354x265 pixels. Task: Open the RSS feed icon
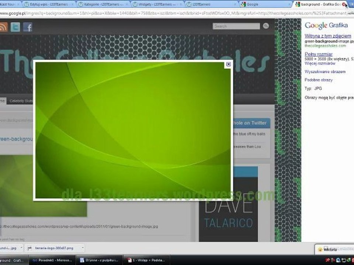click(3, 27)
